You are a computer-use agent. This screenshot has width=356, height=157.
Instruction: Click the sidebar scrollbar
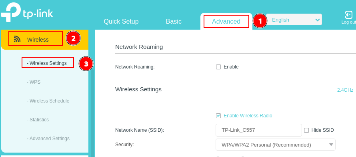pyautogui.click(x=92, y=113)
